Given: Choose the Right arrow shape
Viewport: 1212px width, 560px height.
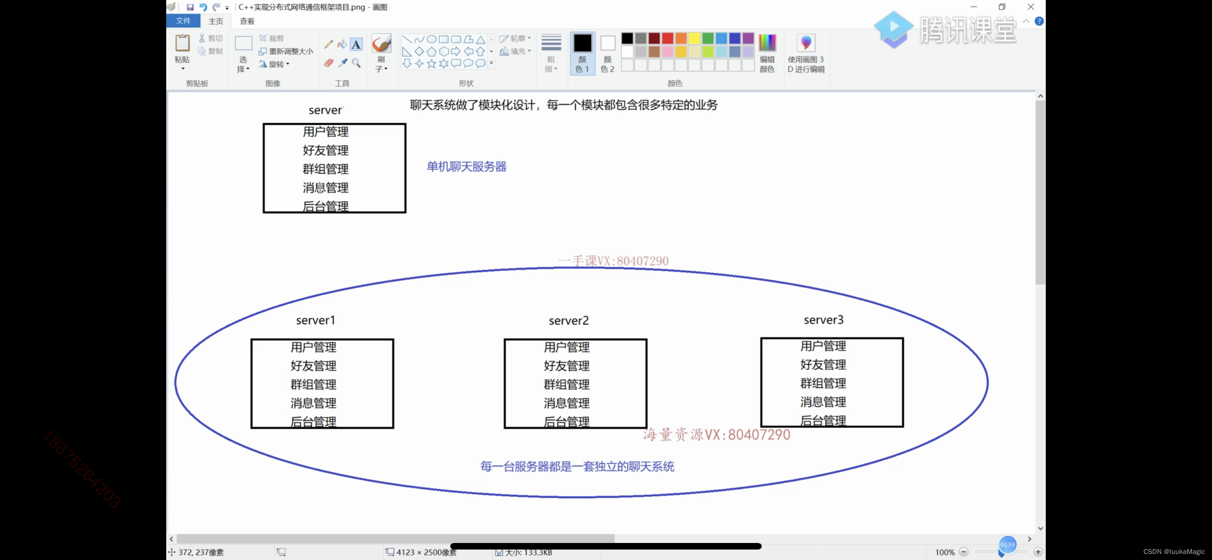Looking at the screenshot, I should [x=456, y=51].
